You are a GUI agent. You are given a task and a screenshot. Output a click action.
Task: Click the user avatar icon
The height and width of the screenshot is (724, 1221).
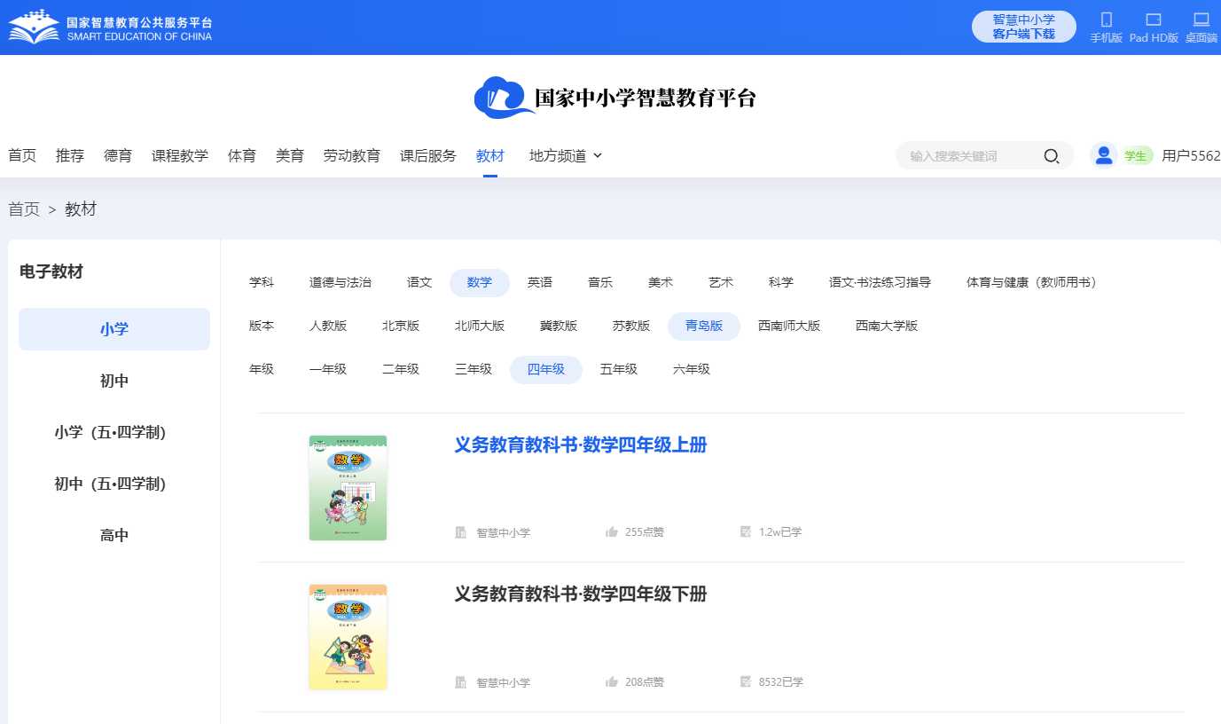point(1104,155)
